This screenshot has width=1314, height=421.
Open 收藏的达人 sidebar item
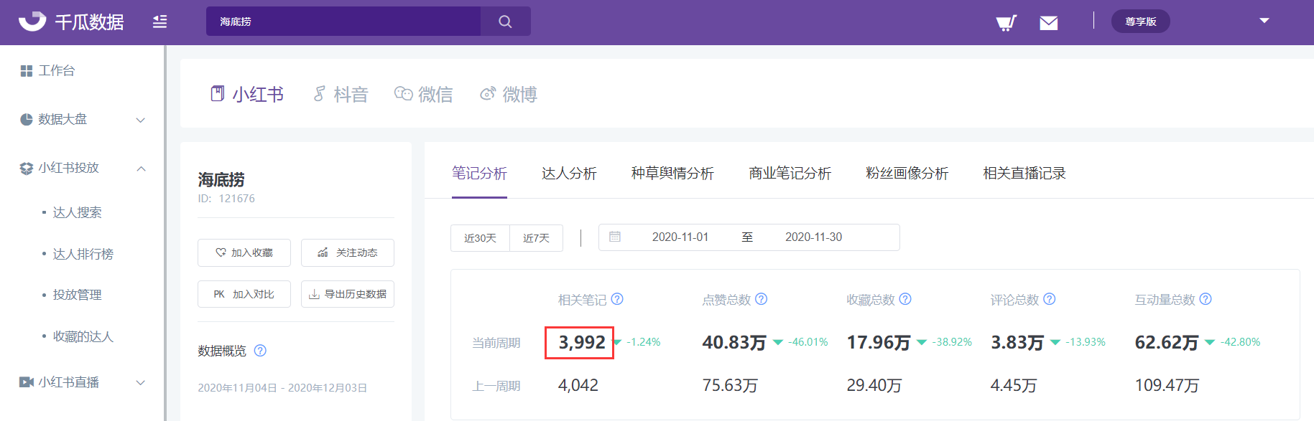click(83, 336)
